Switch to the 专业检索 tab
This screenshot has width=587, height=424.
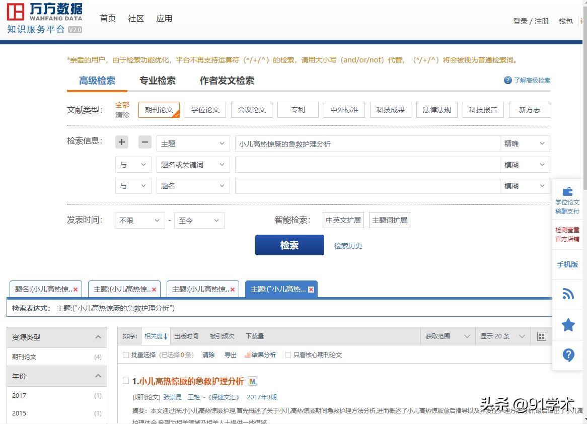[158, 80]
